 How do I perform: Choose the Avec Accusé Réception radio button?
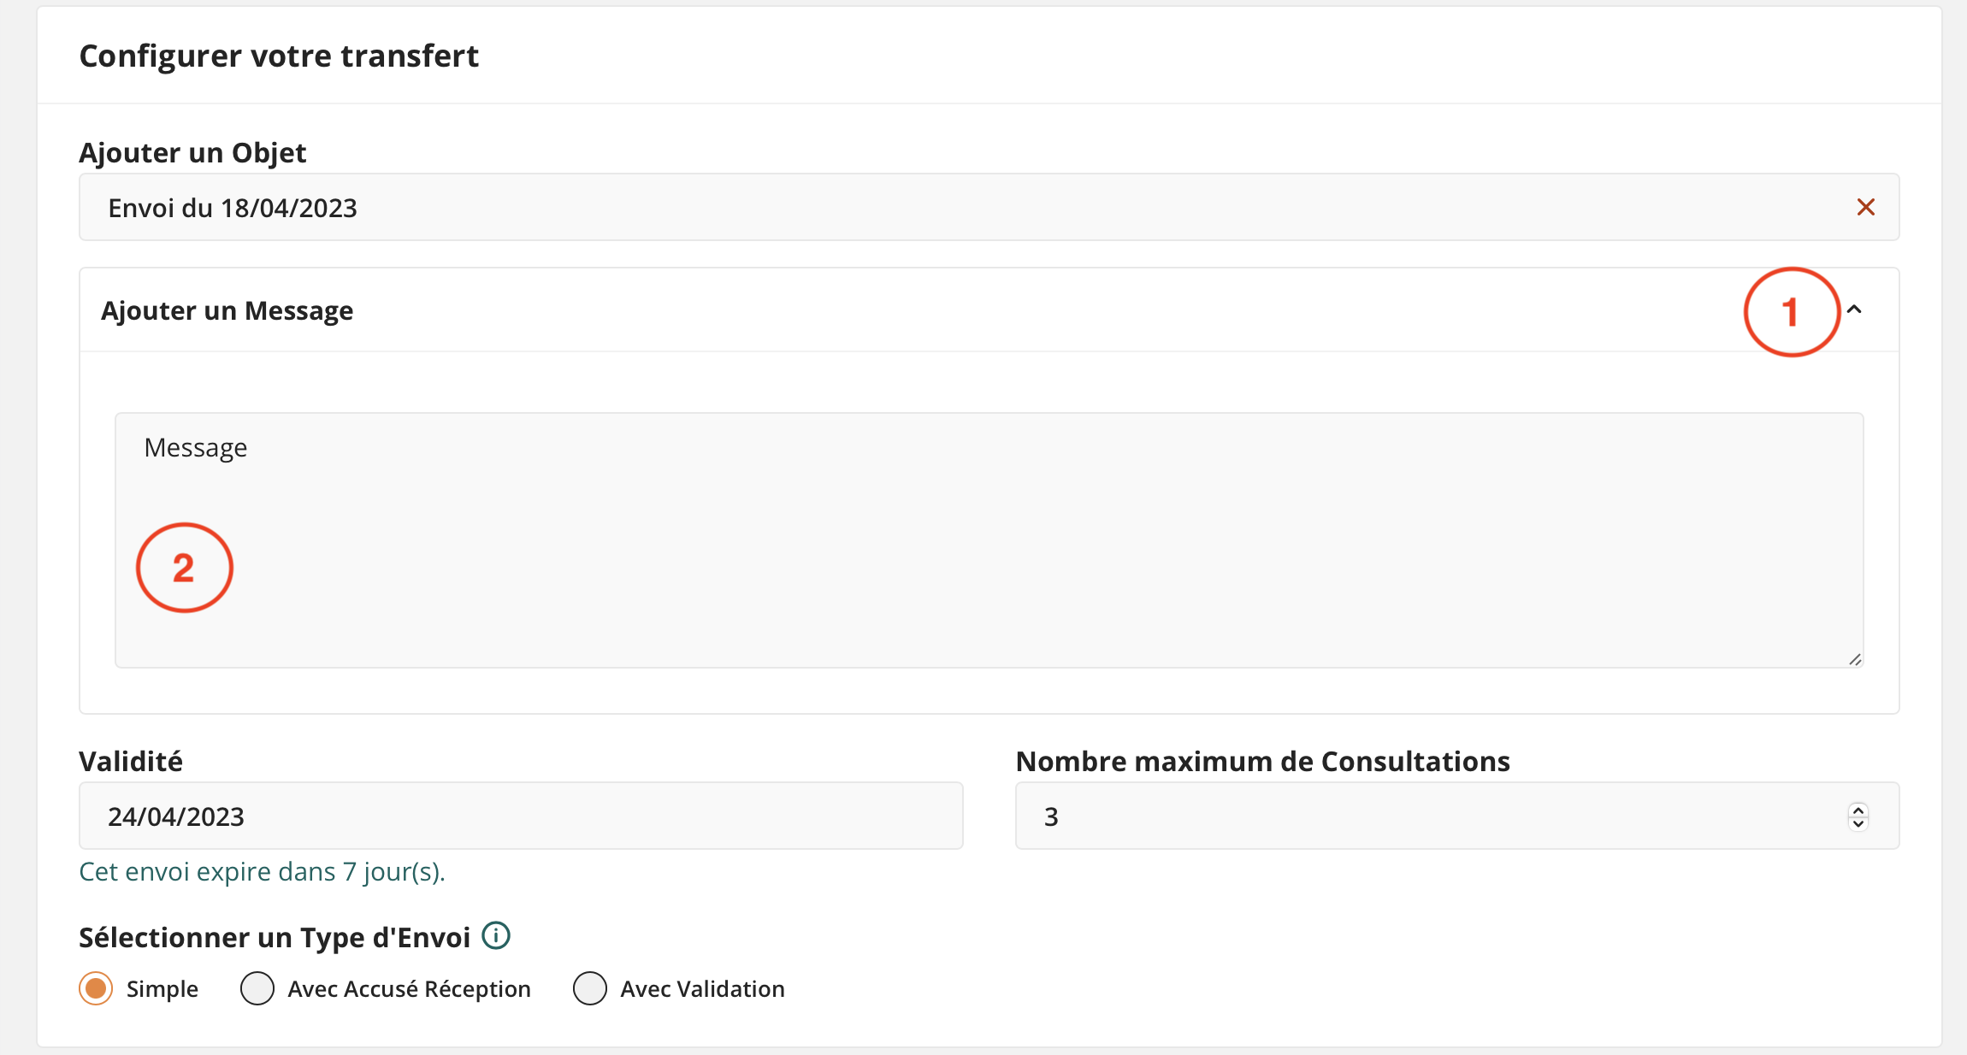257,988
